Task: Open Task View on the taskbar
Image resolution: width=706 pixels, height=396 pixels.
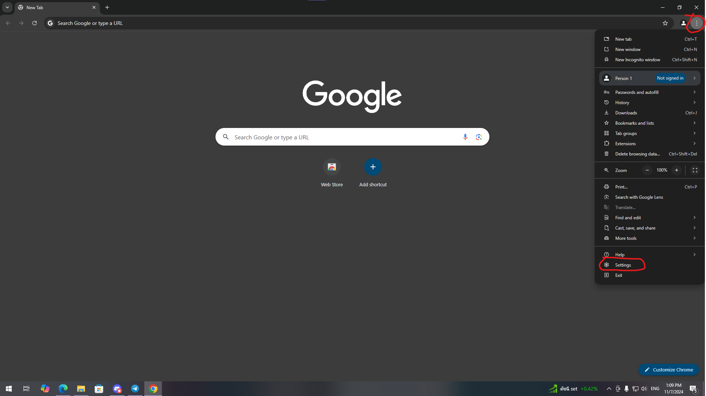Action: (x=26, y=389)
